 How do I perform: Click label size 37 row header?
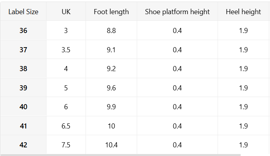click(x=23, y=50)
